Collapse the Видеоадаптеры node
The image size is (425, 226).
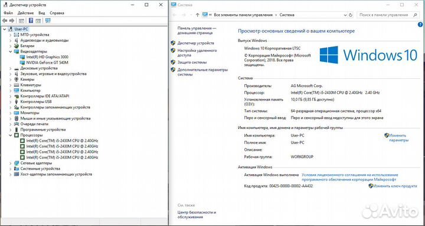coord(11,51)
